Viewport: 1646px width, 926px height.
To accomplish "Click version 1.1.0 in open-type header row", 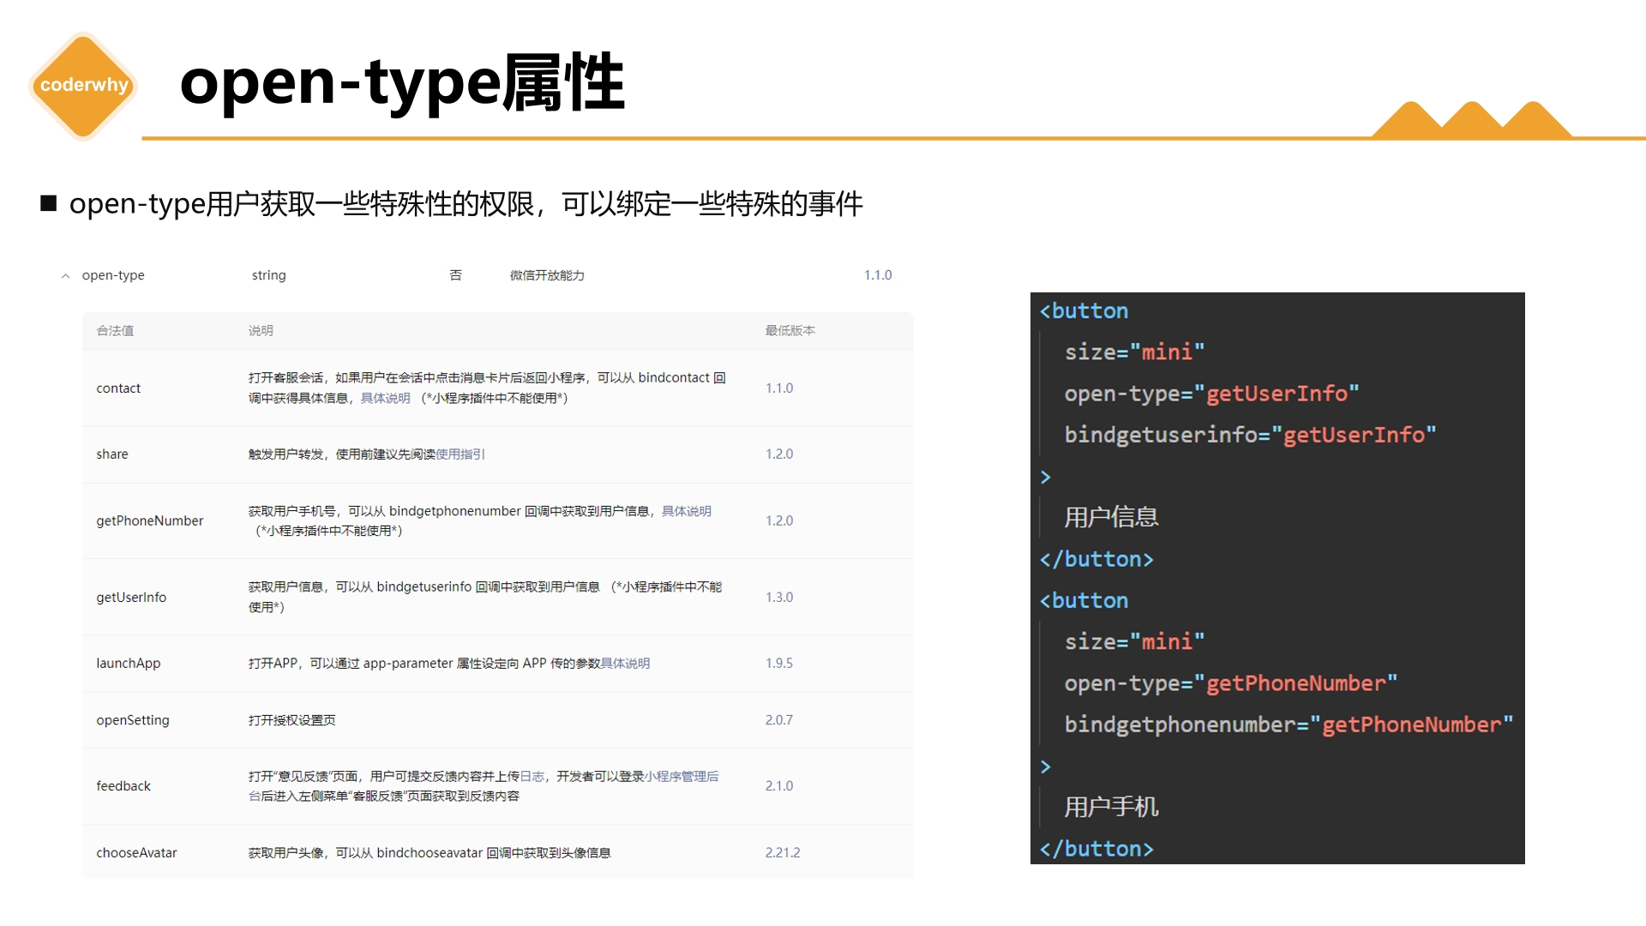I will [878, 275].
